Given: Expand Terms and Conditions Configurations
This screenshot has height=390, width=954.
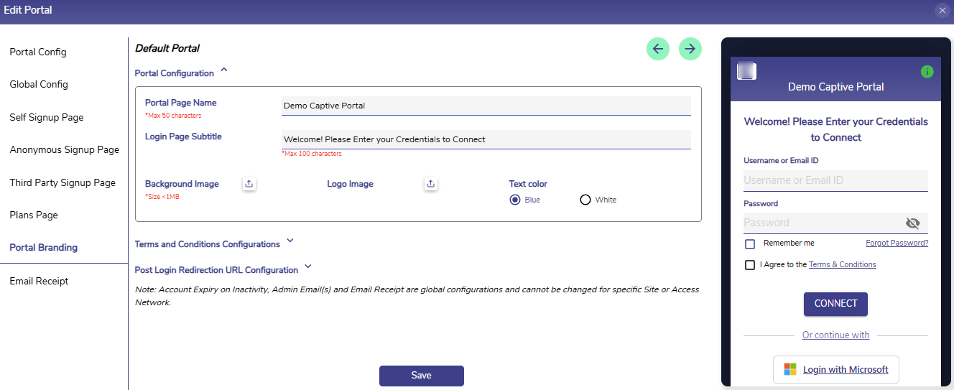Looking at the screenshot, I should click(290, 241).
